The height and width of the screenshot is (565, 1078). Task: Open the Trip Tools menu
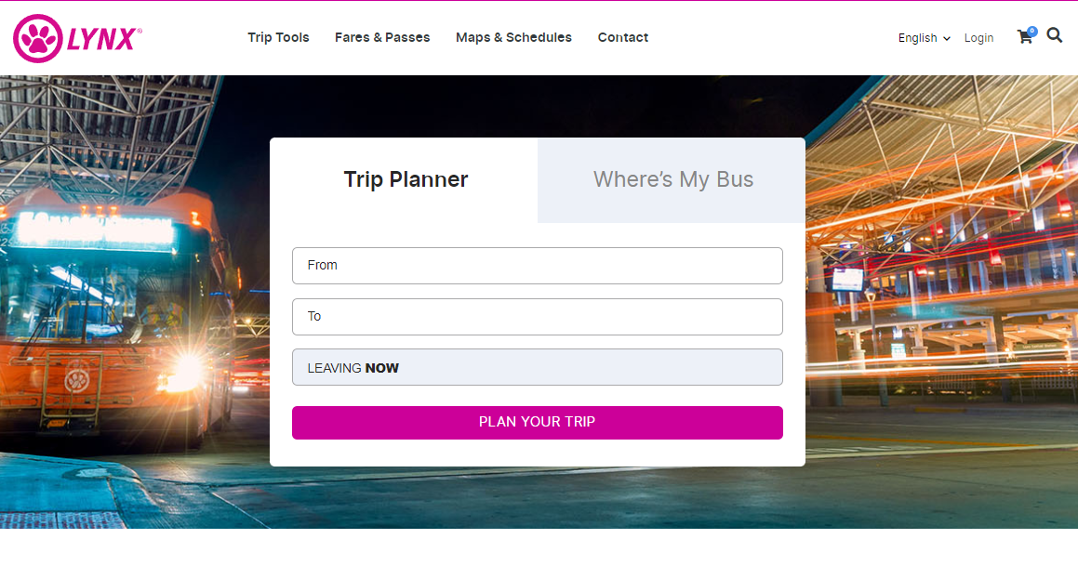coord(278,38)
